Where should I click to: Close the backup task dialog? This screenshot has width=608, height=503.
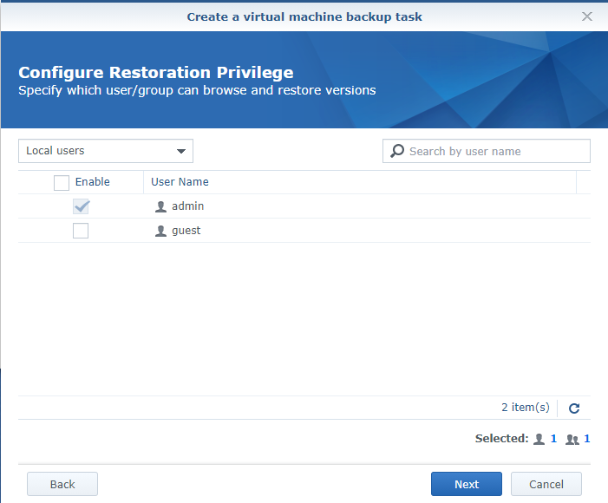(x=587, y=16)
